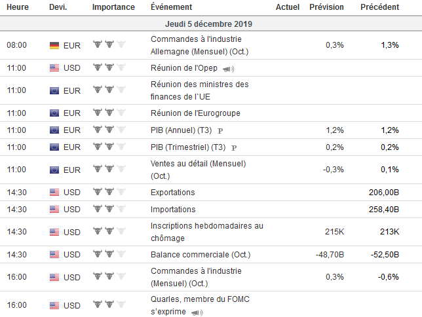Click the preliminary 'P' icon next to PIB (Annuel)
The image size is (422, 317).
[221, 130]
